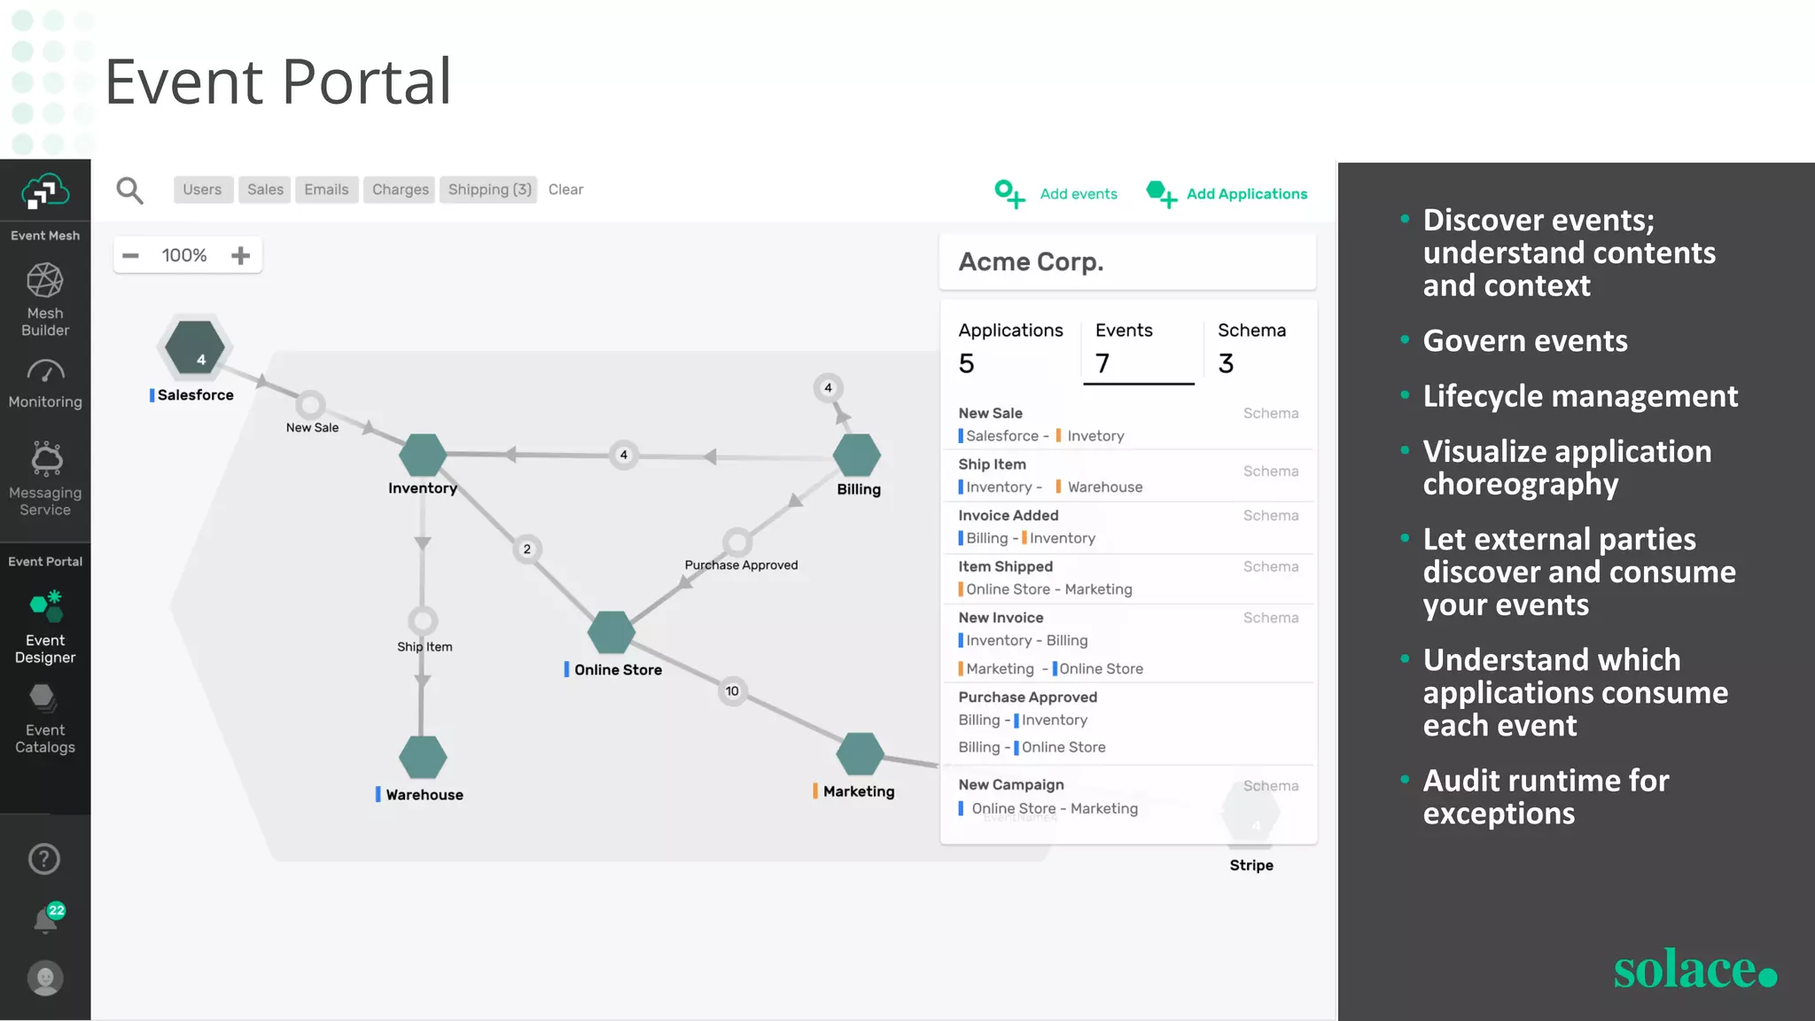Open the Schema link for New Invoice

pyautogui.click(x=1270, y=618)
